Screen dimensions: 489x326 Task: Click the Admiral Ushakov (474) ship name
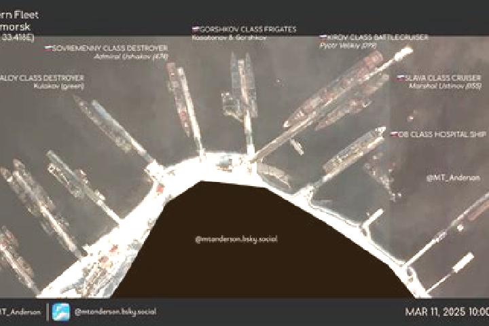tap(131, 56)
